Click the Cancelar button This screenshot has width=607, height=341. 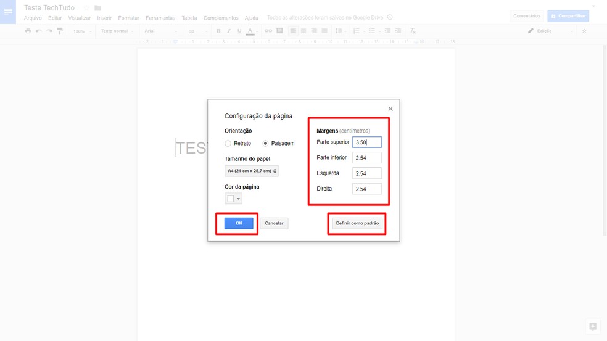click(274, 223)
